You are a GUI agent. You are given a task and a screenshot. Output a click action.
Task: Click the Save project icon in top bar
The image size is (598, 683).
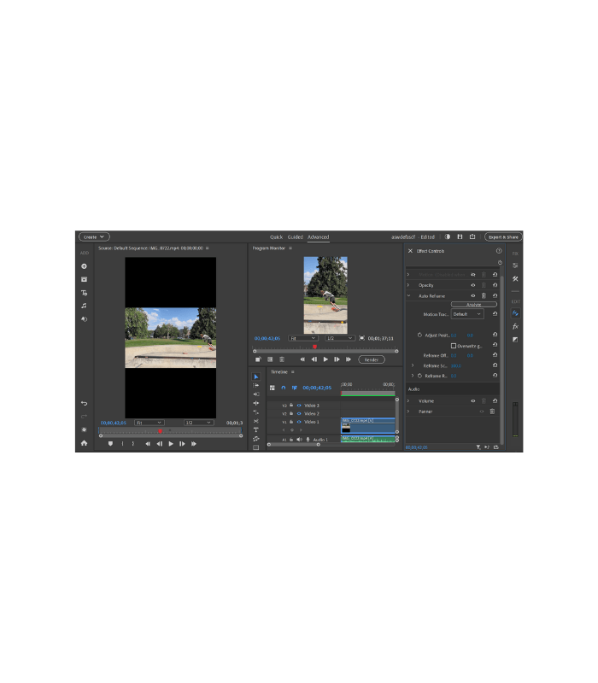pos(460,236)
